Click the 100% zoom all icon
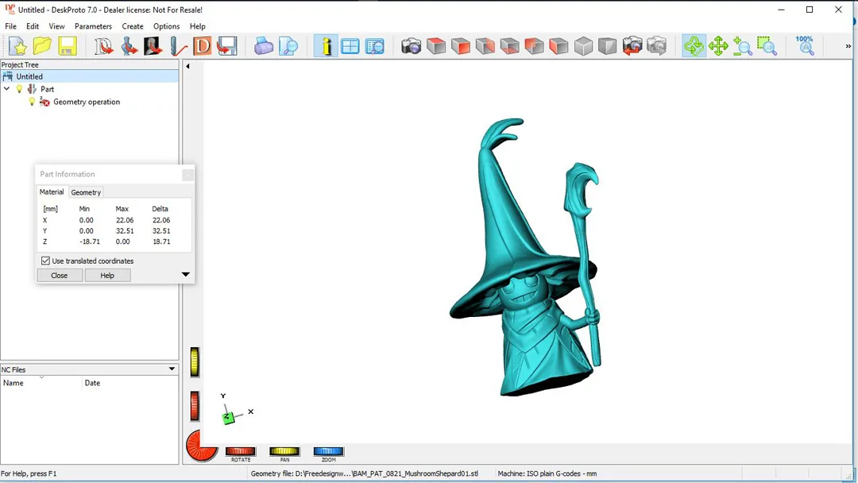This screenshot has height=483, width=858. 805,47
